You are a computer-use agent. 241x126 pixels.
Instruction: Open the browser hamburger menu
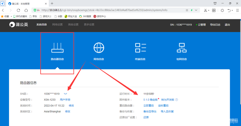[x=237, y=10]
